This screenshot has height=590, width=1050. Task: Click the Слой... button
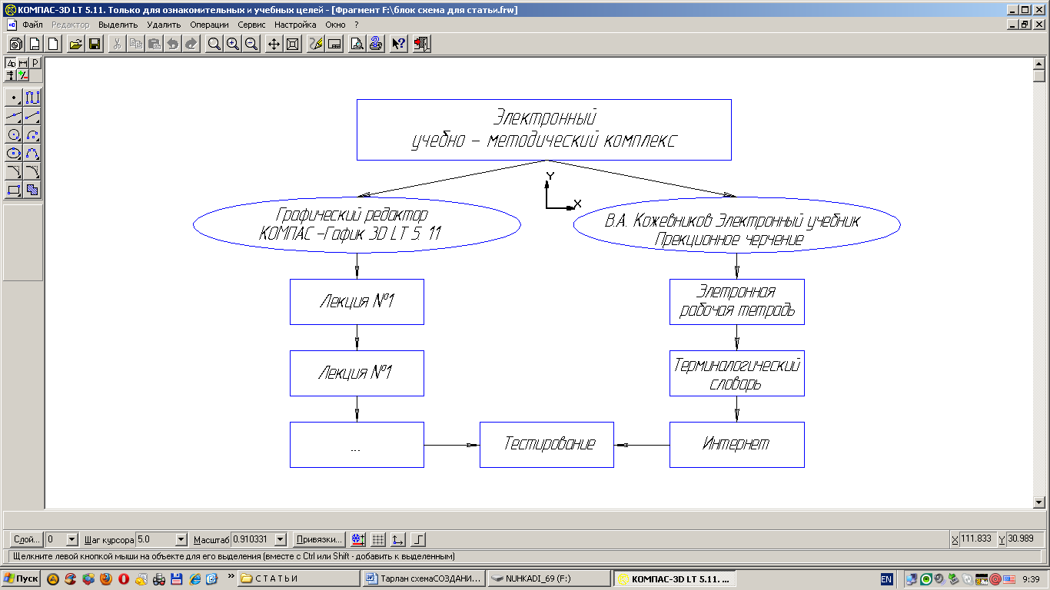pyautogui.click(x=27, y=539)
